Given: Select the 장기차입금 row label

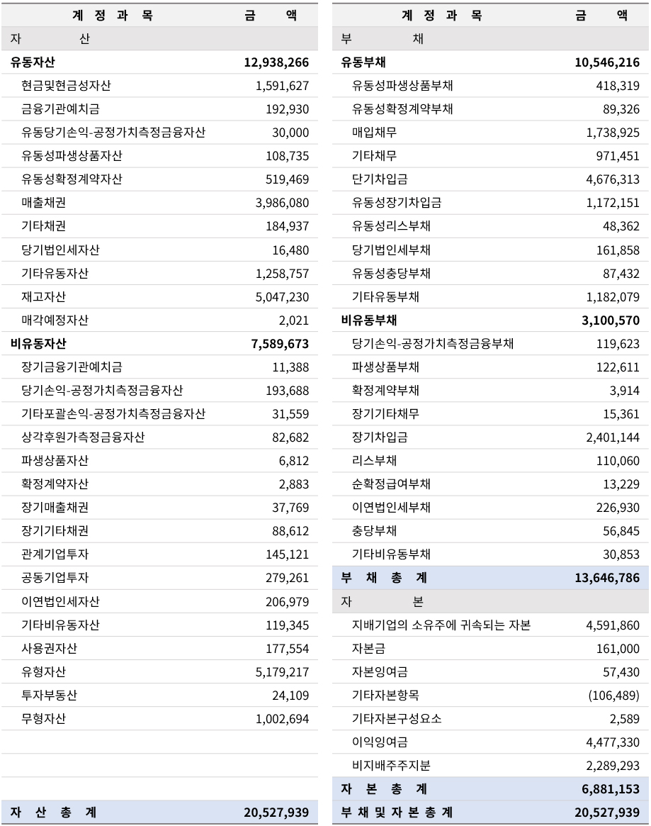Looking at the screenshot, I should tap(380, 437).
